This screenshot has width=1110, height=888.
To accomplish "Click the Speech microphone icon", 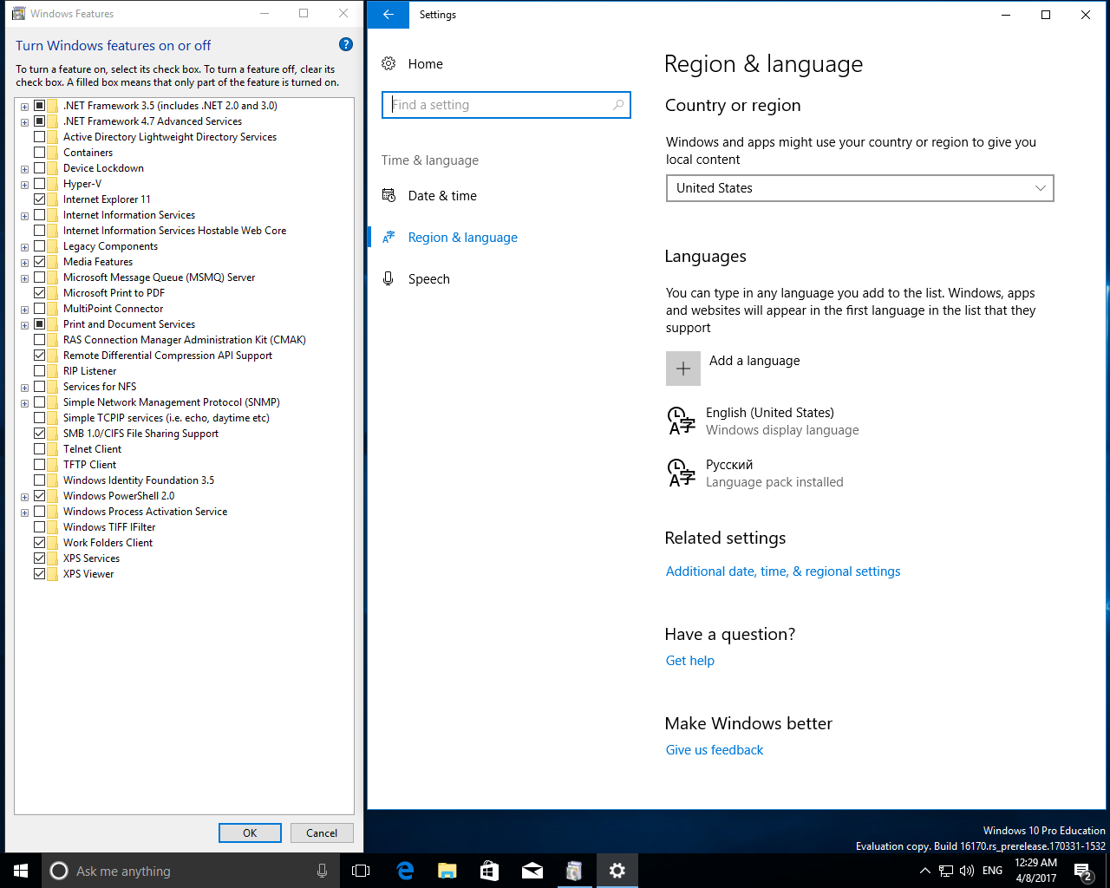I will click(388, 278).
